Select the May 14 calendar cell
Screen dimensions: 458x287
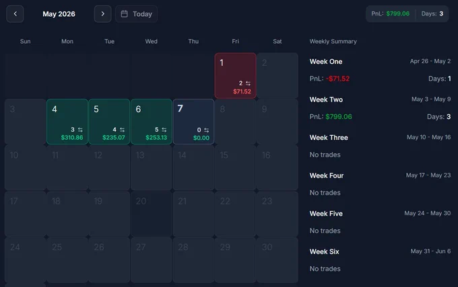point(193,167)
